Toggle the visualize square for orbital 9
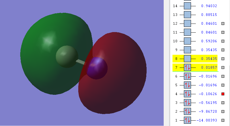 pyautogui.click(x=223, y=50)
